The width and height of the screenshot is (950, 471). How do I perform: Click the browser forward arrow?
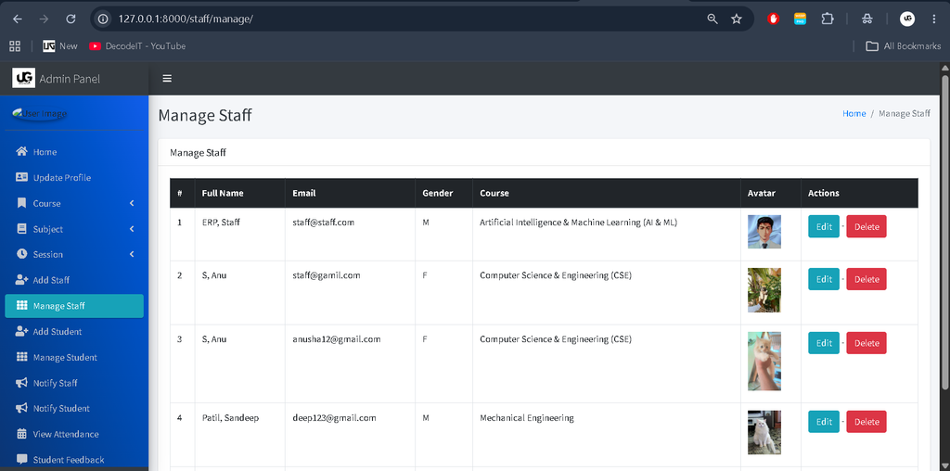tap(44, 19)
